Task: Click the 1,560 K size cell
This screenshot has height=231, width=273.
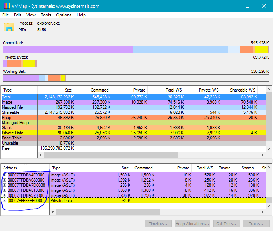Action: tap(123, 175)
